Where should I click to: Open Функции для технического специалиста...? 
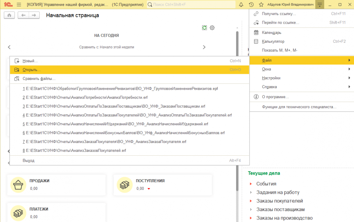[x=302, y=107]
